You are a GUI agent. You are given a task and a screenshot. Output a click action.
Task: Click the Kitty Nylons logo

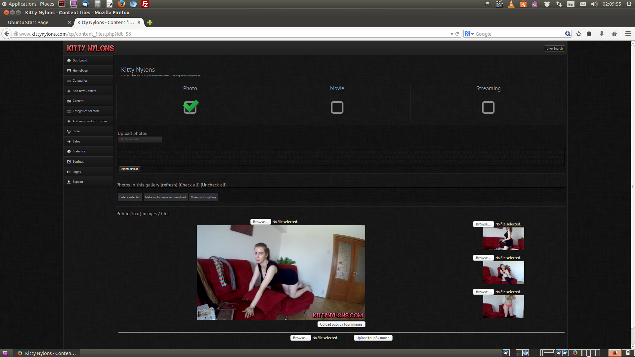90,48
